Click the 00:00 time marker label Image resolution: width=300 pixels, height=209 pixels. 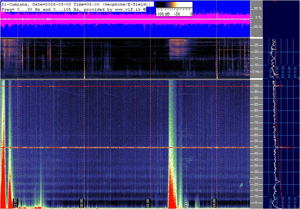coord(82,203)
